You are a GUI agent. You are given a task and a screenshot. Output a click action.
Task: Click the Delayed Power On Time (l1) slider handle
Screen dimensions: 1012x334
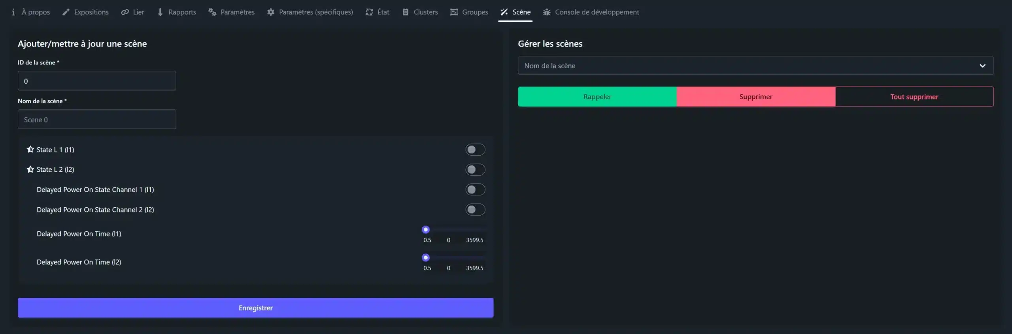pos(426,229)
